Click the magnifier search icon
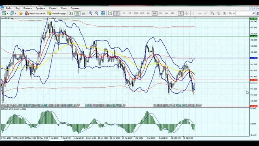Screen dimensions: 259x146 254,13
